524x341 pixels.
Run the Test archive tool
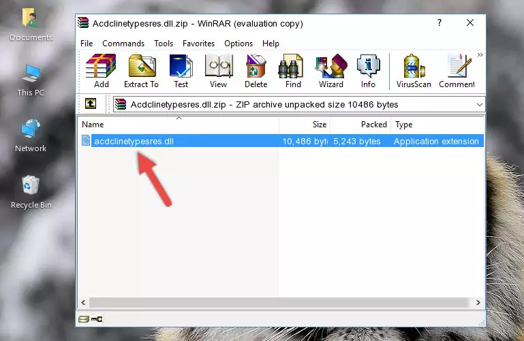pyautogui.click(x=181, y=71)
